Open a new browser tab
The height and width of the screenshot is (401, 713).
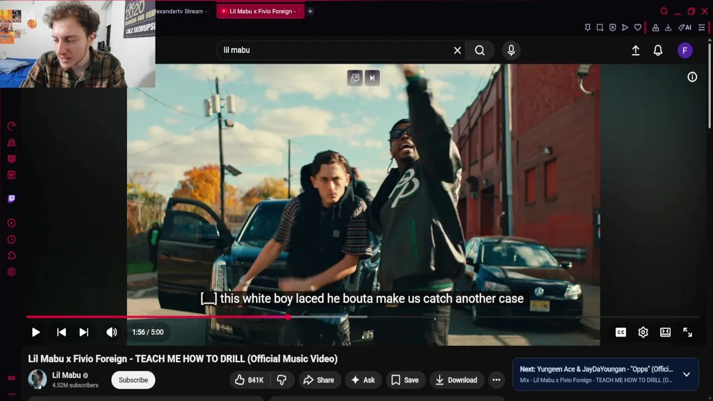click(310, 11)
